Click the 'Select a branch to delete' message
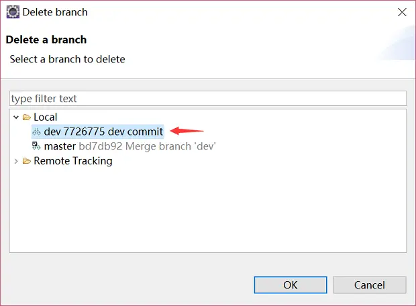Viewport: 416px width, 306px height. click(67, 59)
